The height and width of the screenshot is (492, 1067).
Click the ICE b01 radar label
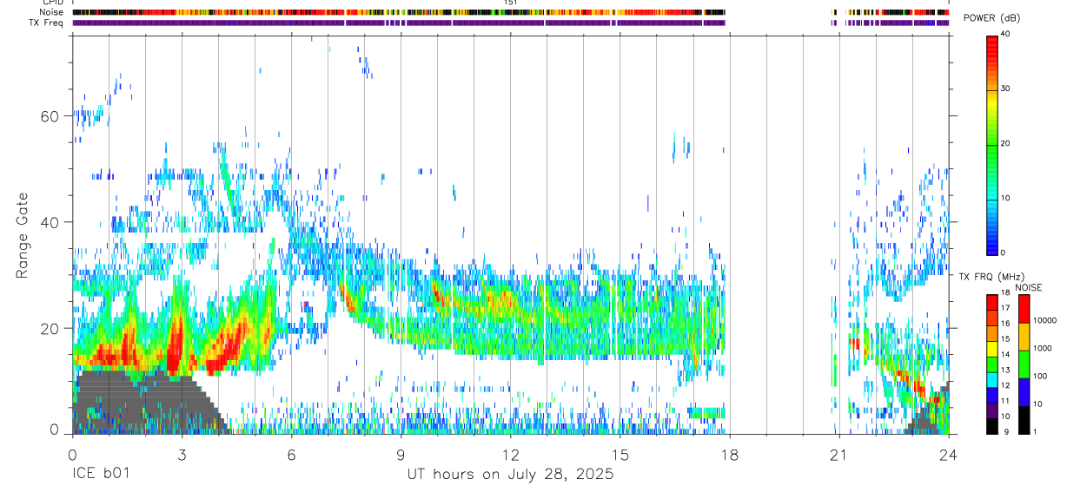click(102, 475)
